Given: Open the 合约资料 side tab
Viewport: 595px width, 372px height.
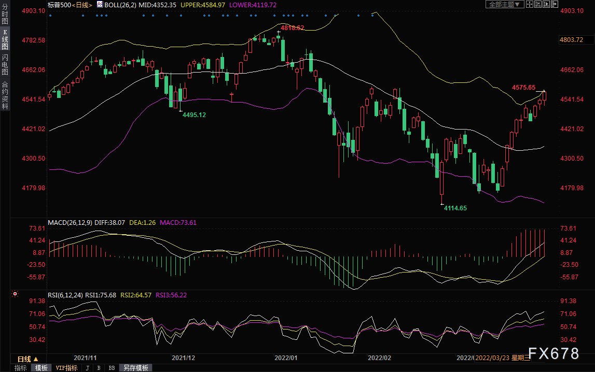Looking at the screenshot, I should tap(5, 95).
